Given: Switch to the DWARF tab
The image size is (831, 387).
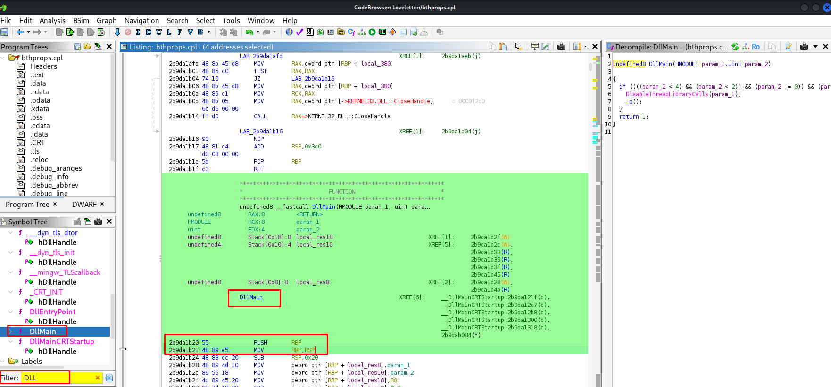Looking at the screenshot, I should pyautogui.click(x=84, y=204).
